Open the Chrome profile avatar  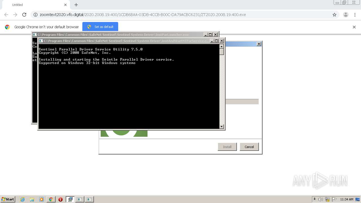point(346,15)
